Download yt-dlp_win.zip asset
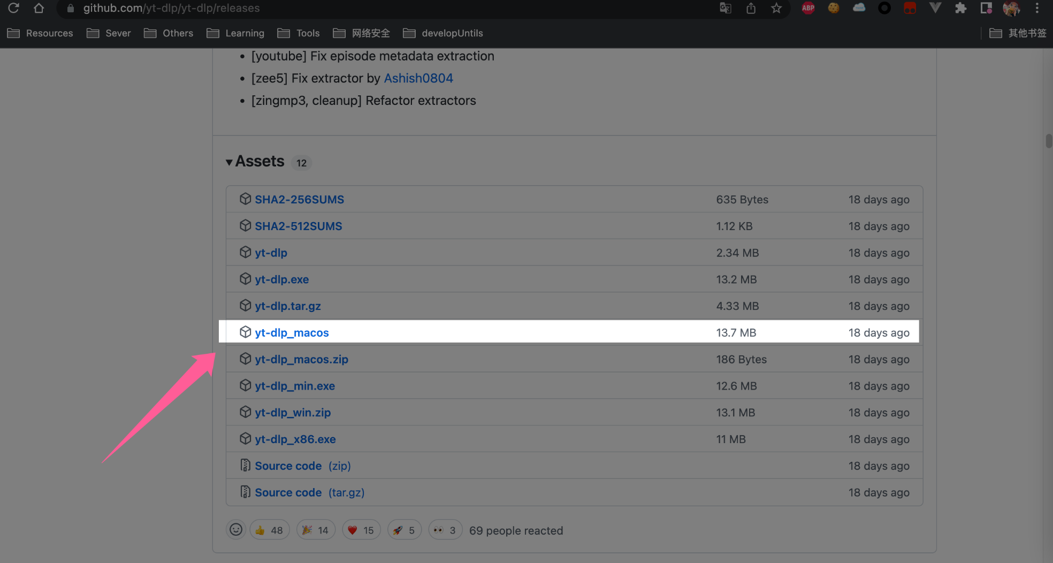Viewport: 1053px width, 563px height. click(293, 413)
